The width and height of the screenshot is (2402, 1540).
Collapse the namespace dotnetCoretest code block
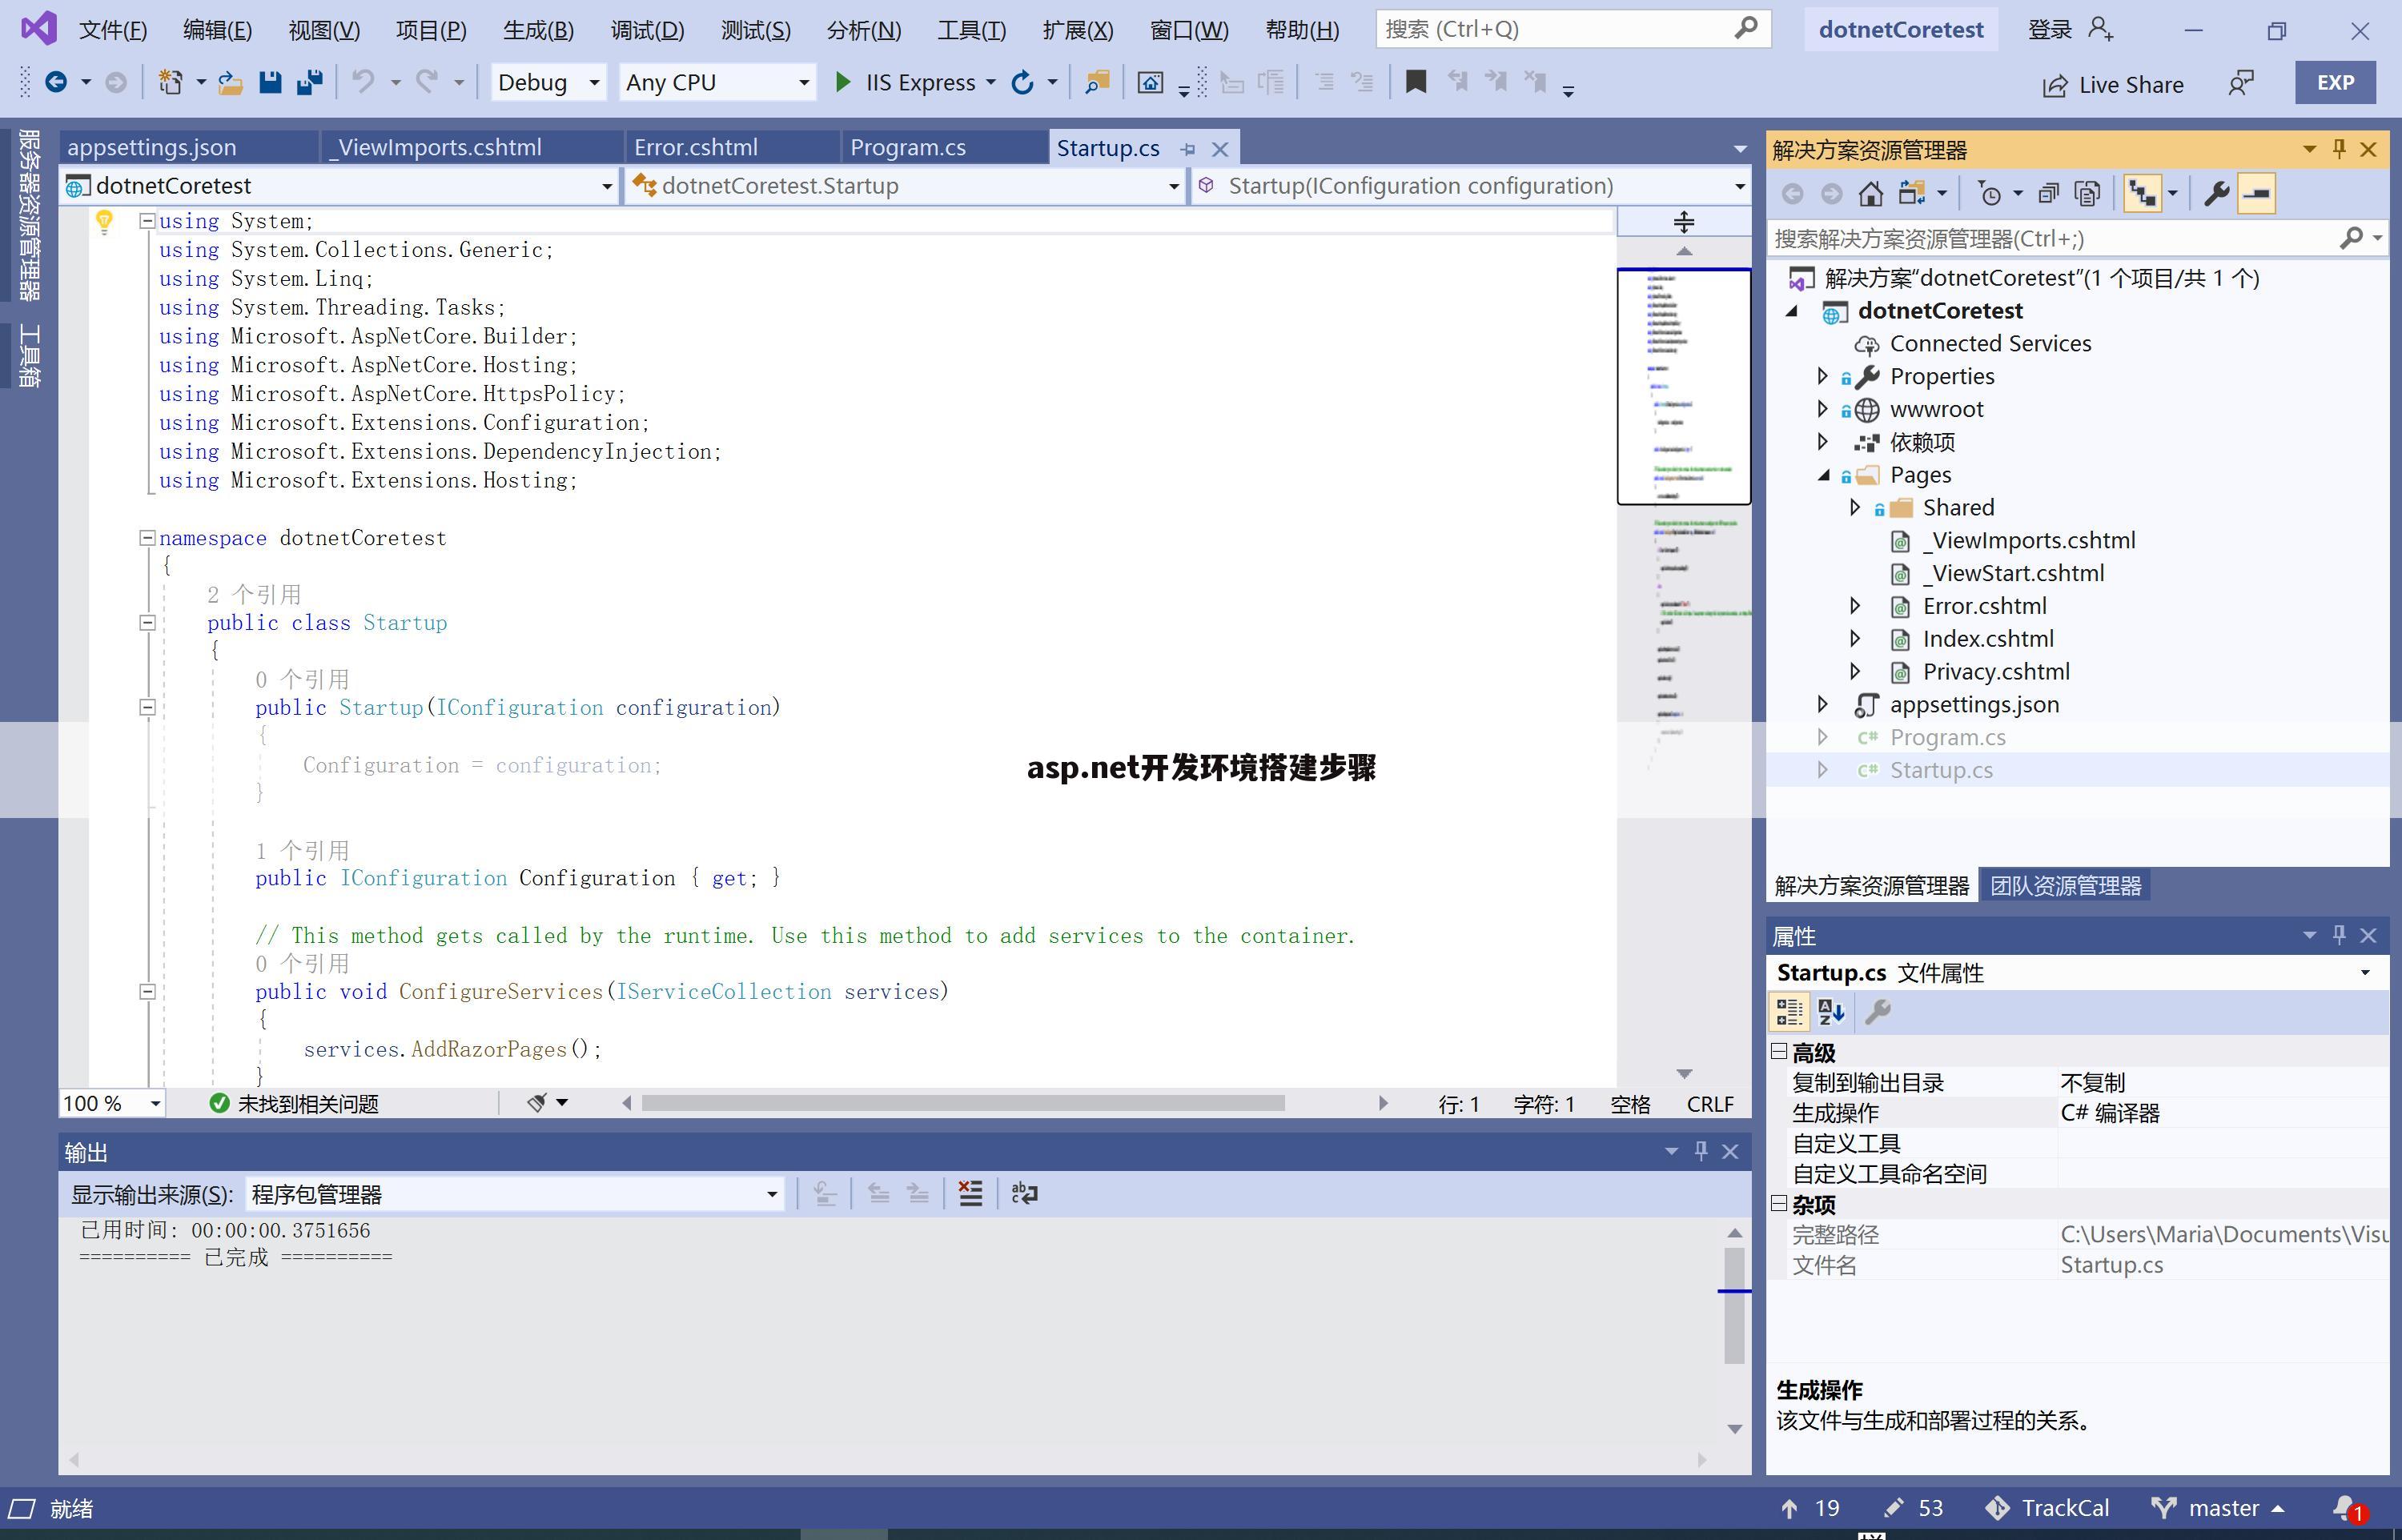147,538
